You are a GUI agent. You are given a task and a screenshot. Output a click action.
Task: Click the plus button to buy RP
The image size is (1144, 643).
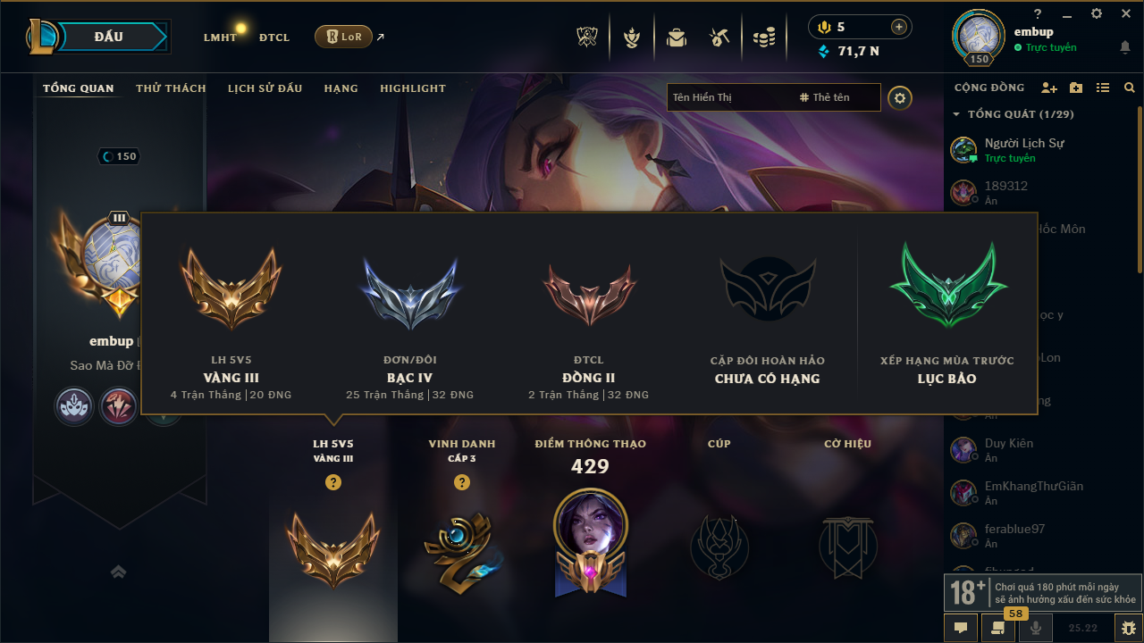point(899,27)
